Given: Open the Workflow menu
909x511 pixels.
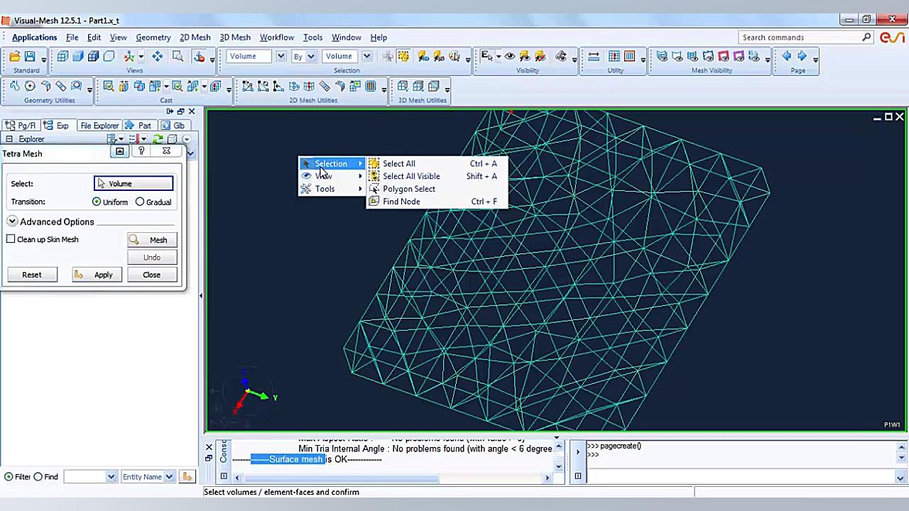Looking at the screenshot, I should [x=277, y=38].
